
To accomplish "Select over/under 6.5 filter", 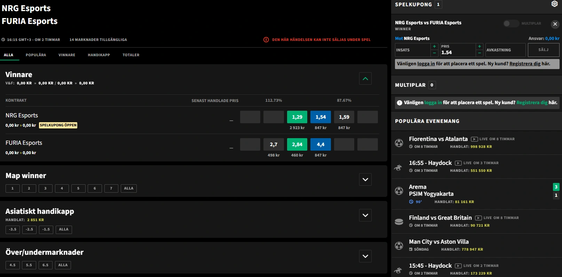I will coord(46,265).
